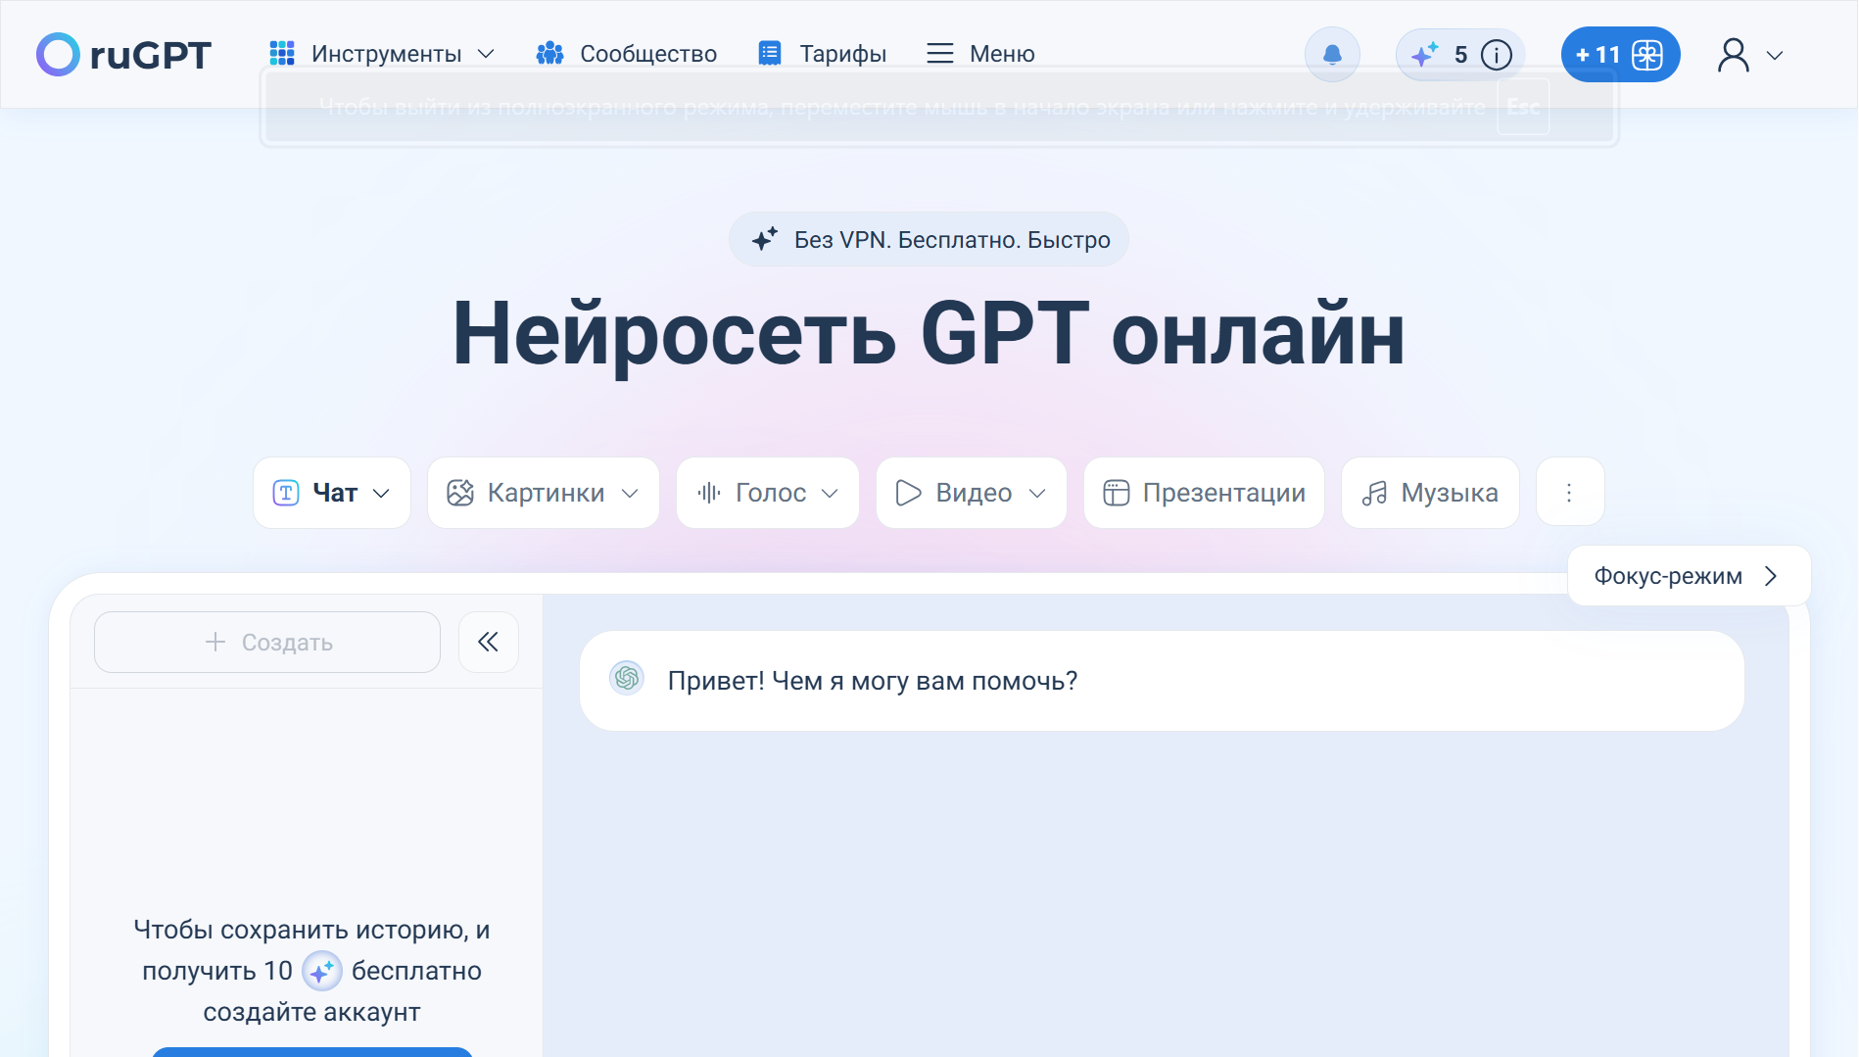1859x1057 pixels.
Task: Open the Сообщество page
Action: click(x=627, y=54)
